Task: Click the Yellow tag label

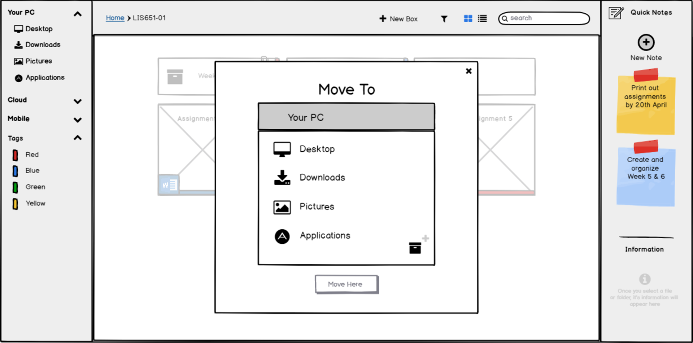Action: coord(36,203)
